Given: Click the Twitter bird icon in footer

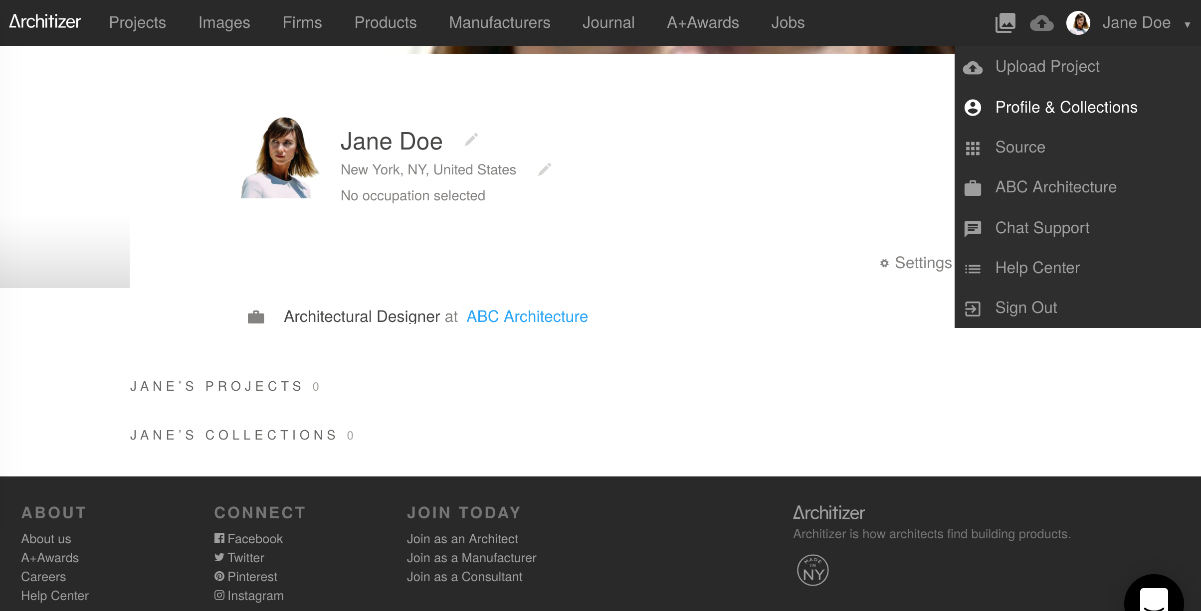Looking at the screenshot, I should tap(219, 557).
